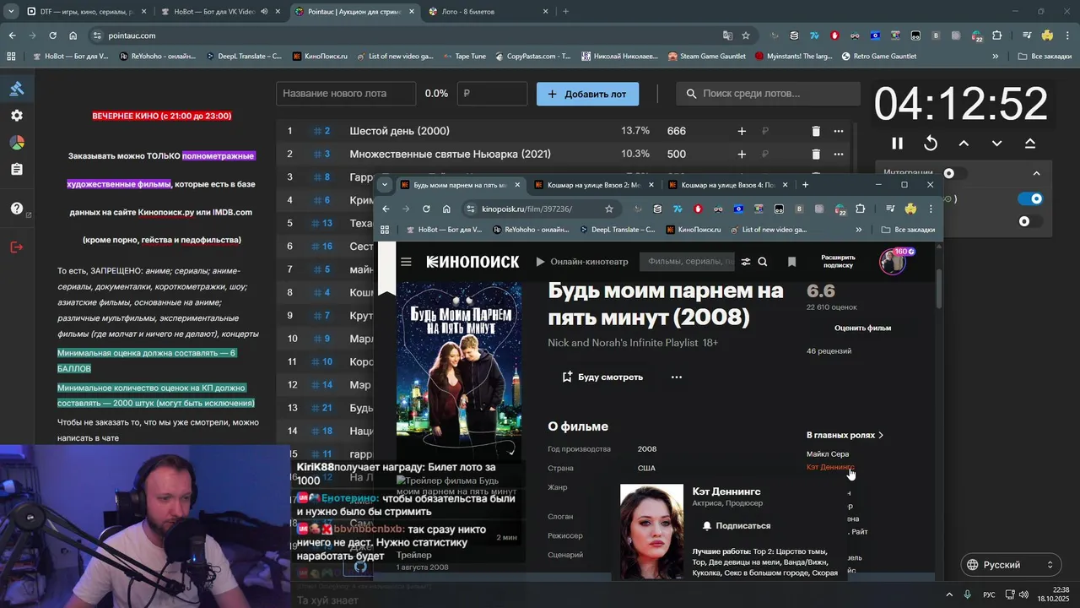Open new tab in Kinopoisk window
Viewport: 1080px width, 608px height.
[805, 184]
